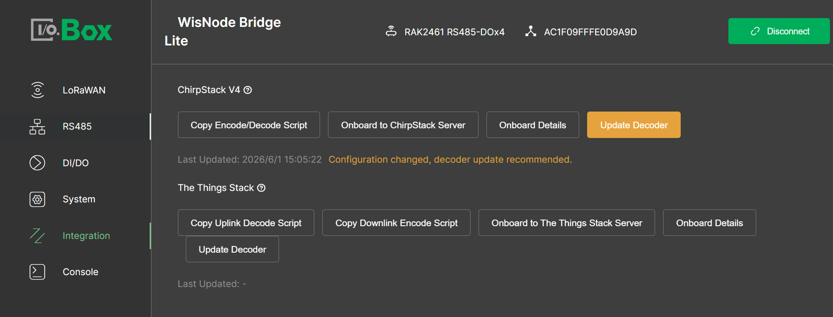Click the LoRaWAN signal icon
833x317 pixels.
coord(38,90)
